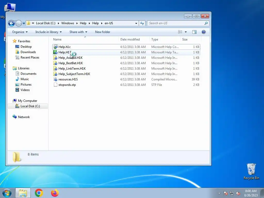The width and height of the screenshot is (264, 198).
Task: Sort by the Name column header
Action: click(85, 39)
